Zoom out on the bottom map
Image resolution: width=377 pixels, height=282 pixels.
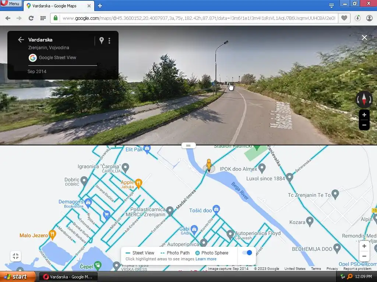[364, 256]
